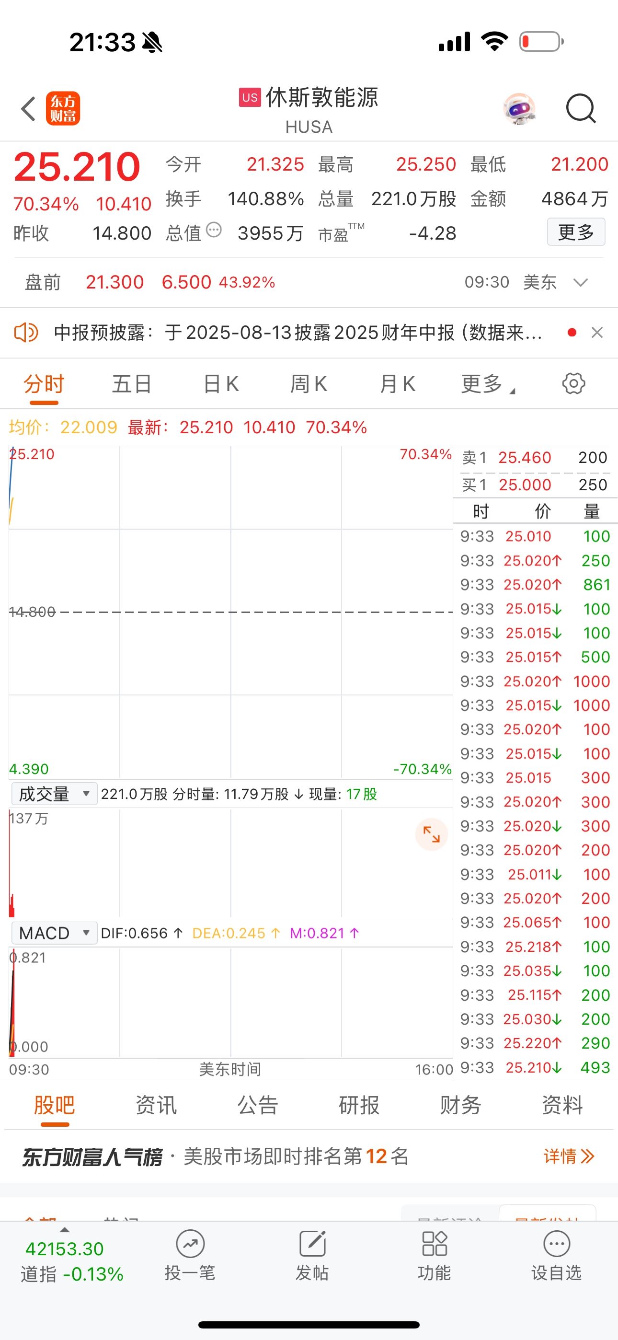The width and height of the screenshot is (618, 1340).
Task: Switch to the 周K tab
Action: tap(309, 384)
